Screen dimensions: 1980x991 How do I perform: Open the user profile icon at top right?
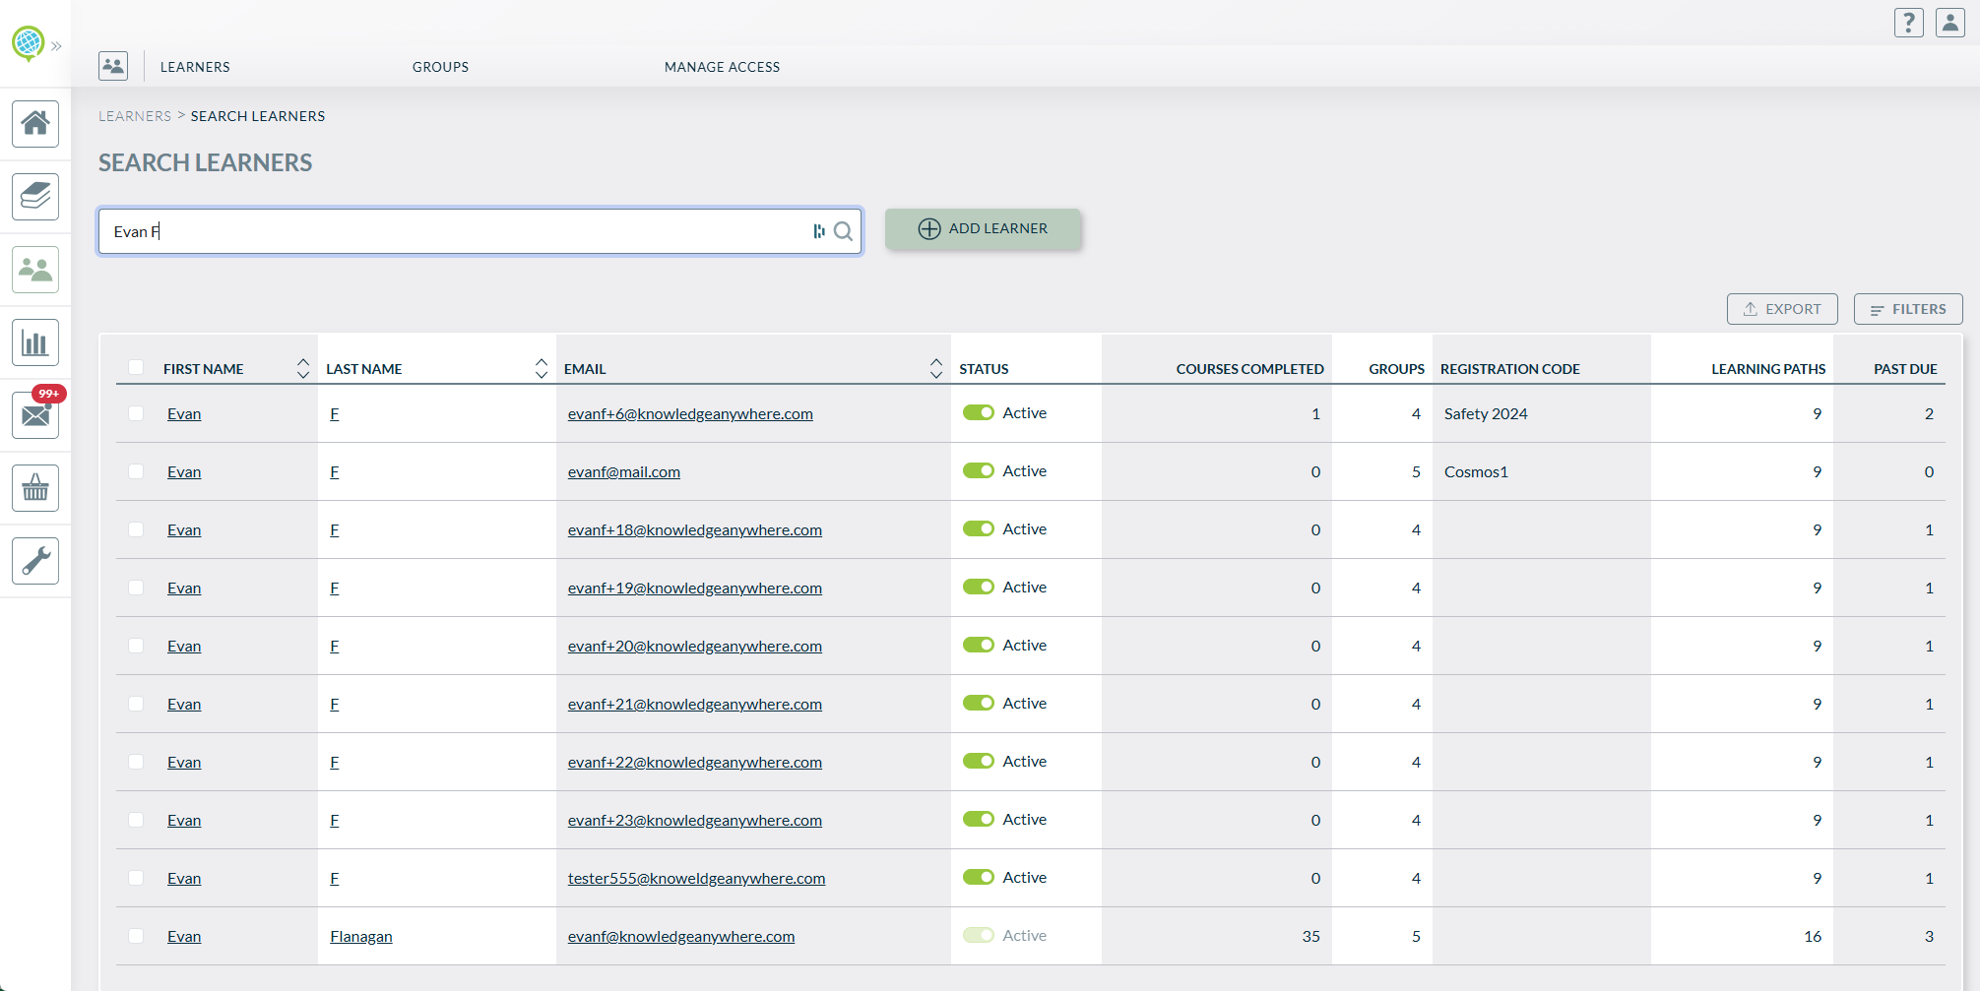(1949, 23)
